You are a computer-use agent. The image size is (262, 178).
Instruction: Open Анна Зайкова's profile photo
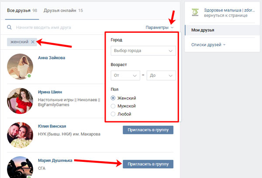pyautogui.click(x=20, y=67)
